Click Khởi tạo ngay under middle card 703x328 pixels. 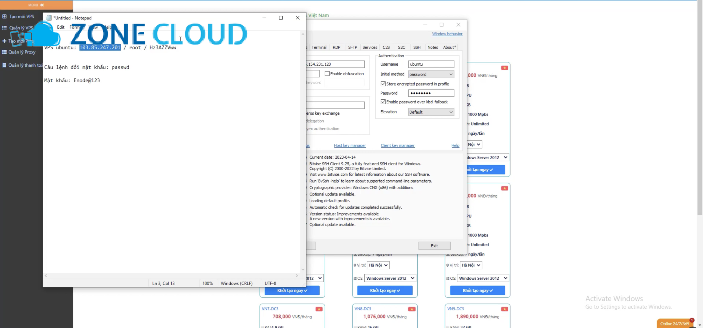click(x=385, y=290)
